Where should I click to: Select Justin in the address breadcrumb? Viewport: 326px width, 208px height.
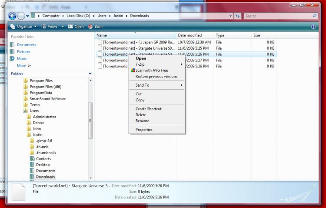click(118, 16)
